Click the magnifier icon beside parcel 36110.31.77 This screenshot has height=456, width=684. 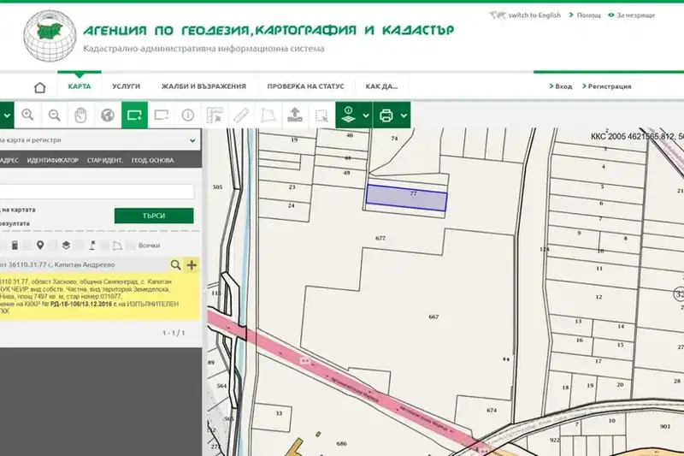[175, 265]
